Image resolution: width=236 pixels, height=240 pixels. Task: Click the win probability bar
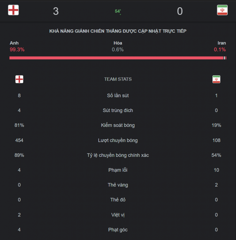(118, 58)
